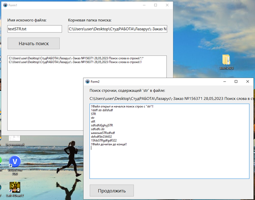
Task: Click the second result path ending with \1
Action: (75, 62)
